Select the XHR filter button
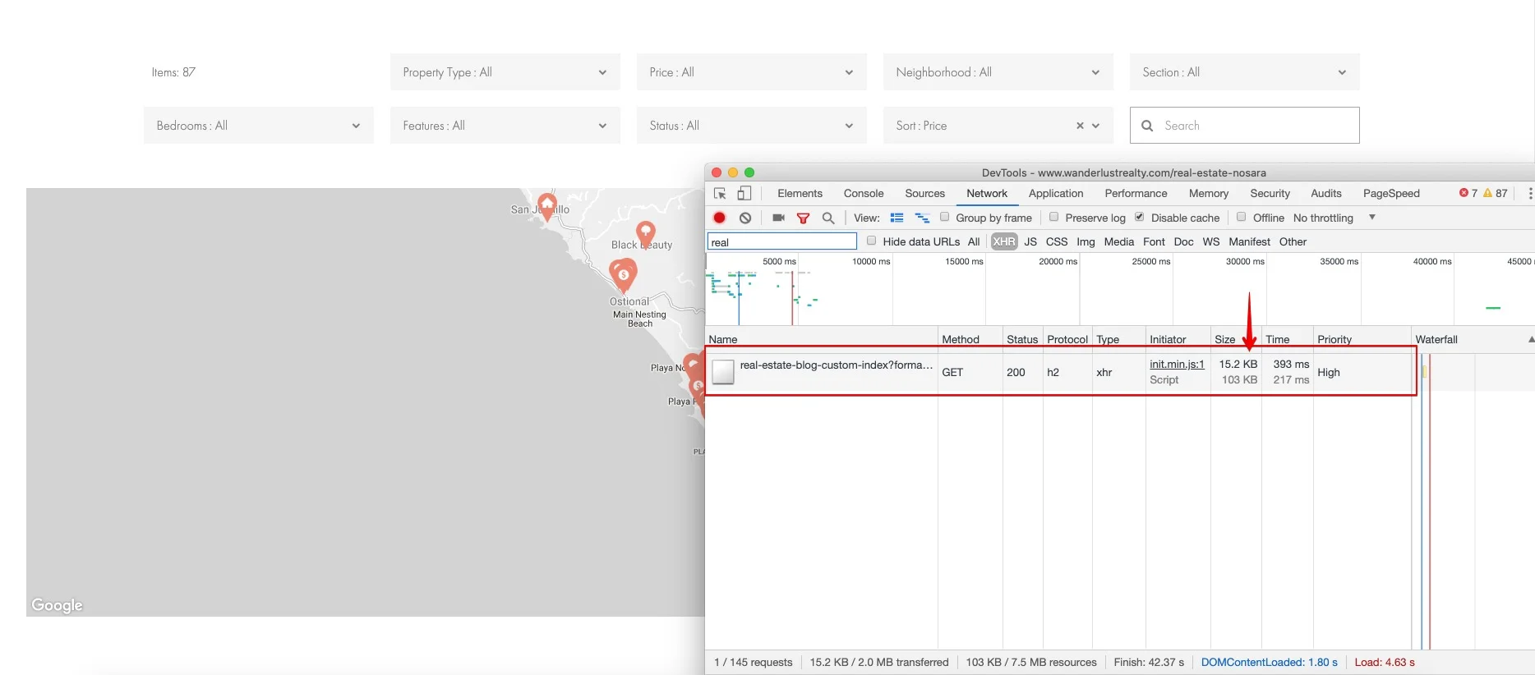The width and height of the screenshot is (1535, 675). pyautogui.click(x=1004, y=241)
